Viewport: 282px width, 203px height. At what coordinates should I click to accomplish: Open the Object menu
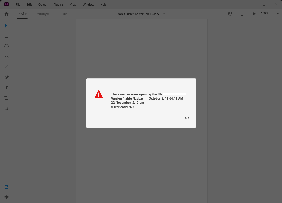tap(43, 5)
